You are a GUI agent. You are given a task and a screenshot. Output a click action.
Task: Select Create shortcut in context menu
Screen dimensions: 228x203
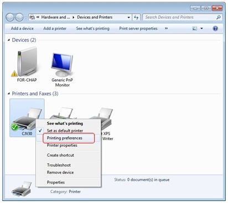tap(69, 155)
